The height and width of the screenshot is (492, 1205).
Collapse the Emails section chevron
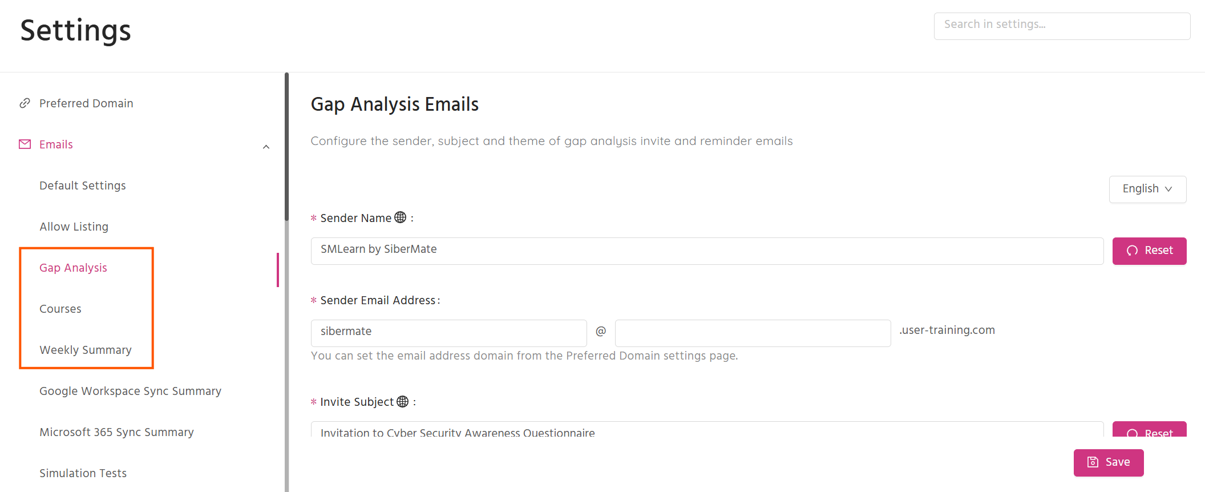[266, 147]
